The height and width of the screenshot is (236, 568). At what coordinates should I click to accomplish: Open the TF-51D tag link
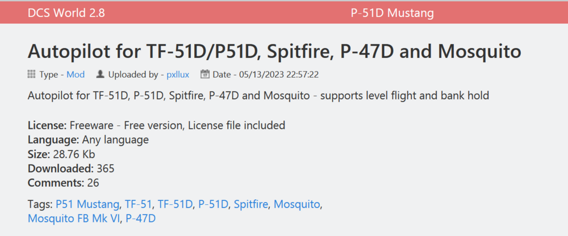coord(176,204)
